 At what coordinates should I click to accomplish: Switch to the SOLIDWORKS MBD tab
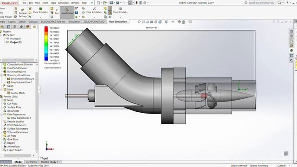94,22
